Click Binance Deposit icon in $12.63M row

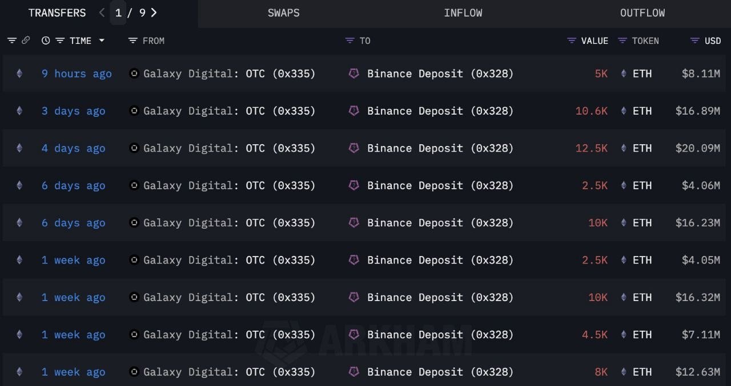click(354, 372)
